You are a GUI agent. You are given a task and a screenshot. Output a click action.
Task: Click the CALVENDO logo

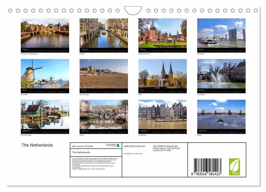(x=113, y=145)
